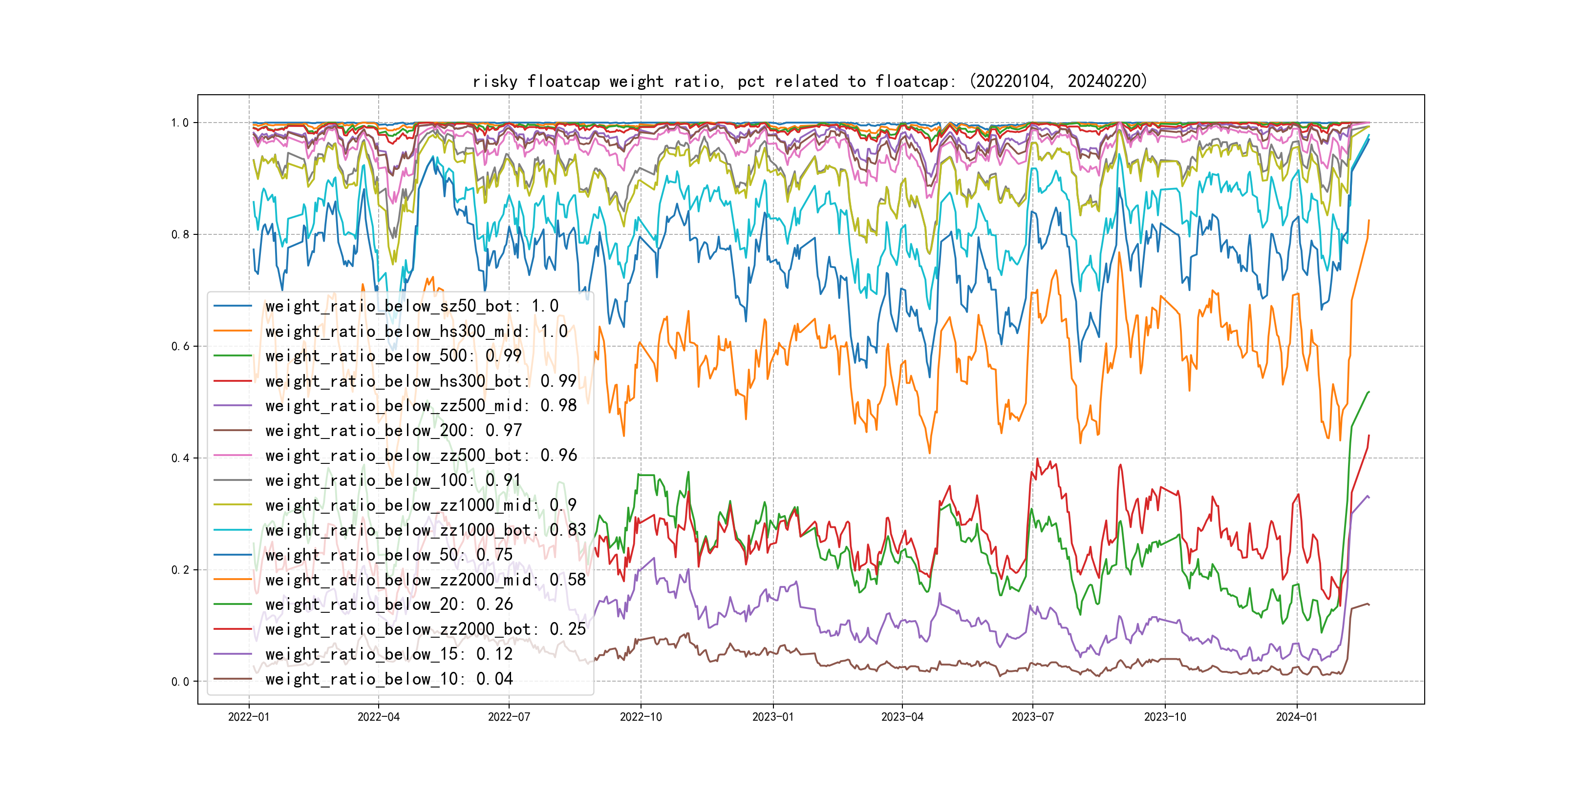Image resolution: width=1583 pixels, height=791 pixels.
Task: Click olive line swatch for zz1000_mid legend
Action: [x=232, y=505]
